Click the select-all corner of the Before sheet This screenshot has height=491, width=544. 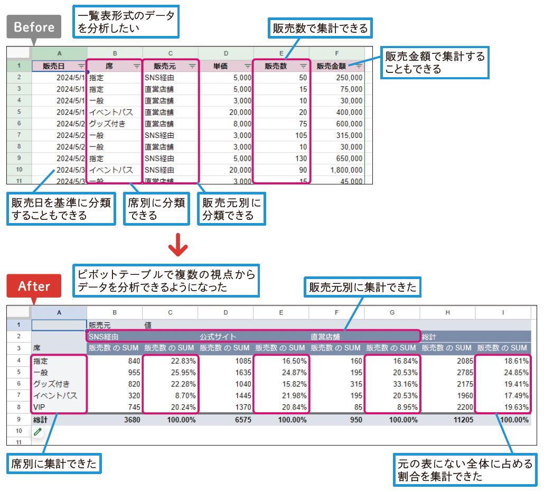(19, 53)
